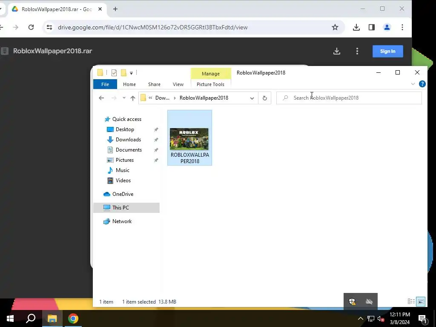
Task: Download the RobloxWallpaper2018.rar from Drive
Action: click(x=337, y=51)
